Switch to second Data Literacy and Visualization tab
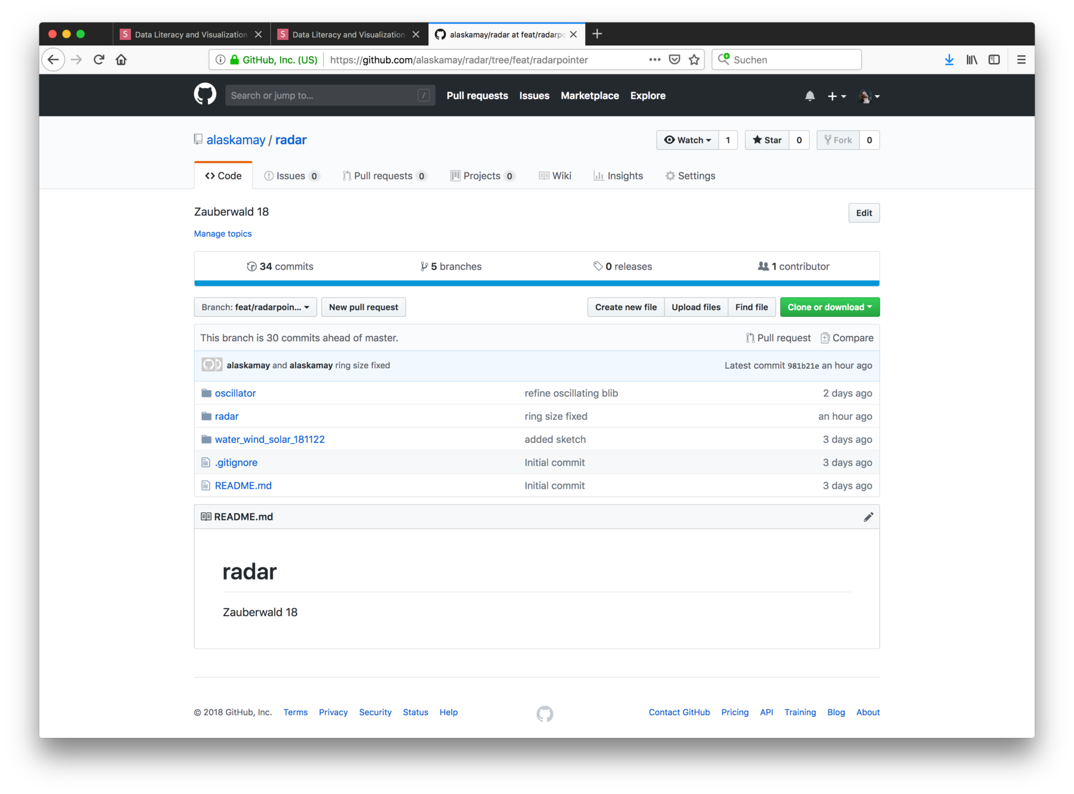 tap(348, 34)
